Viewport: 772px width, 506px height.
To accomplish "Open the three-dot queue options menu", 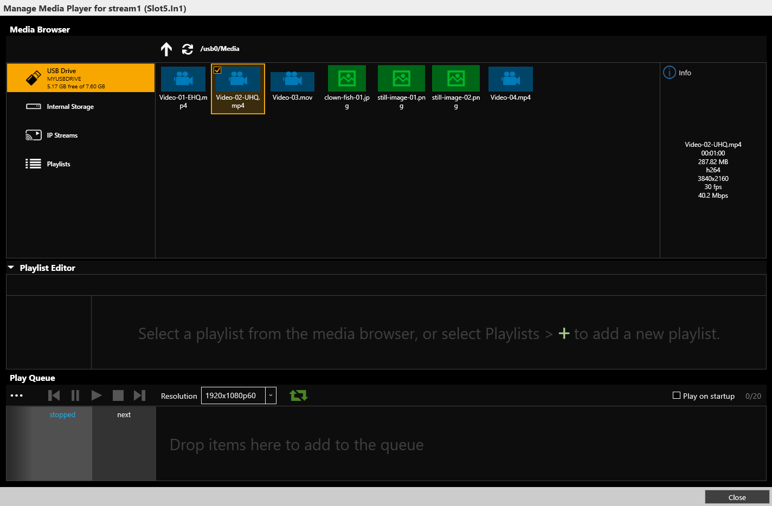I will [17, 395].
